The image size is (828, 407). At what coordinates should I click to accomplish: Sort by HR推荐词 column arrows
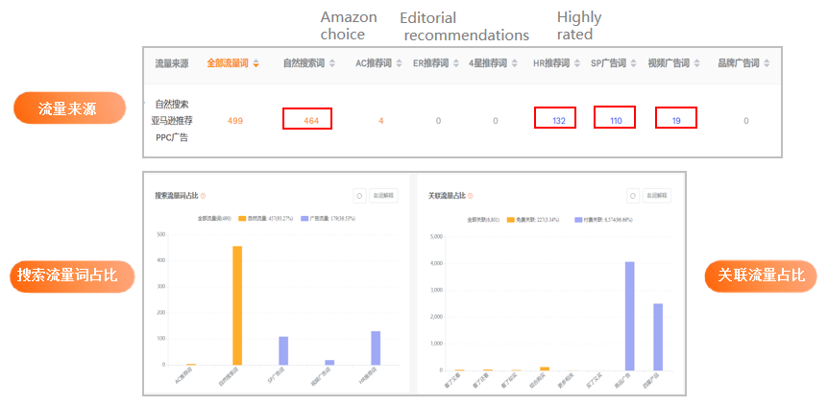coord(577,63)
